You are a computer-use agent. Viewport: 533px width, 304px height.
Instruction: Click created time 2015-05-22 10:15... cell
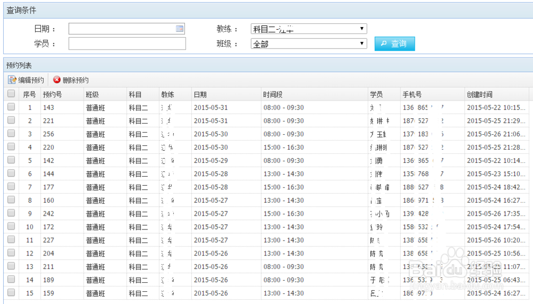496,108
